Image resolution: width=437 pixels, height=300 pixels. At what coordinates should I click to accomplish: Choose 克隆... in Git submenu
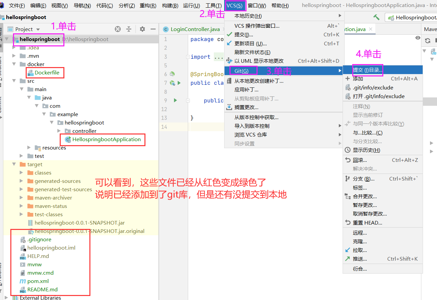(383, 241)
